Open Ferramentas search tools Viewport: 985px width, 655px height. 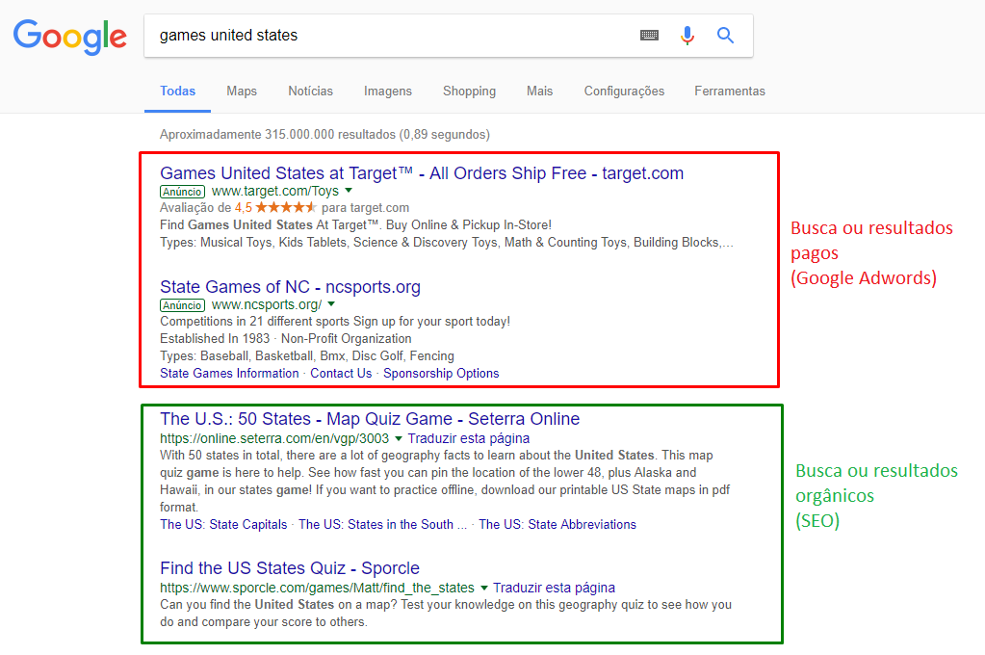tap(730, 91)
